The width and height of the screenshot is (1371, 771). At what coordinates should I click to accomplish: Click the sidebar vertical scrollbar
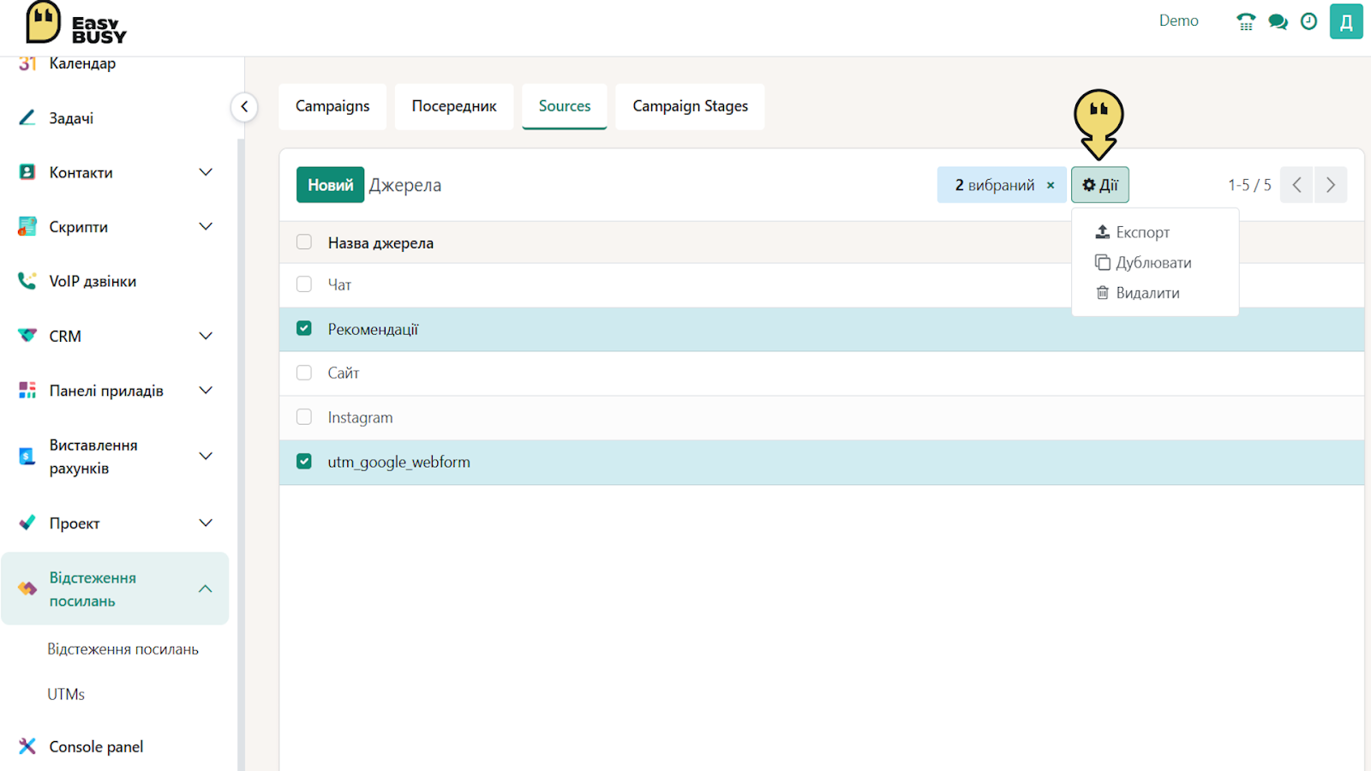[x=241, y=454]
